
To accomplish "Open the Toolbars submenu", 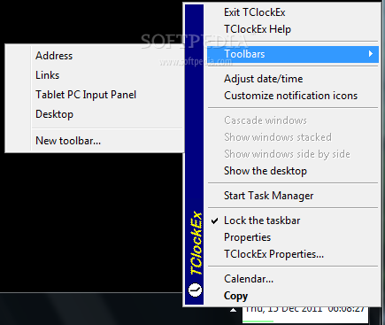I will point(292,54).
